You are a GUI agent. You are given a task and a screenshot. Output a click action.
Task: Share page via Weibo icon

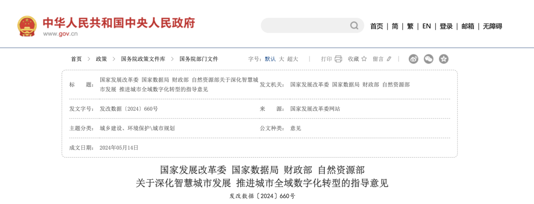(x=413, y=59)
